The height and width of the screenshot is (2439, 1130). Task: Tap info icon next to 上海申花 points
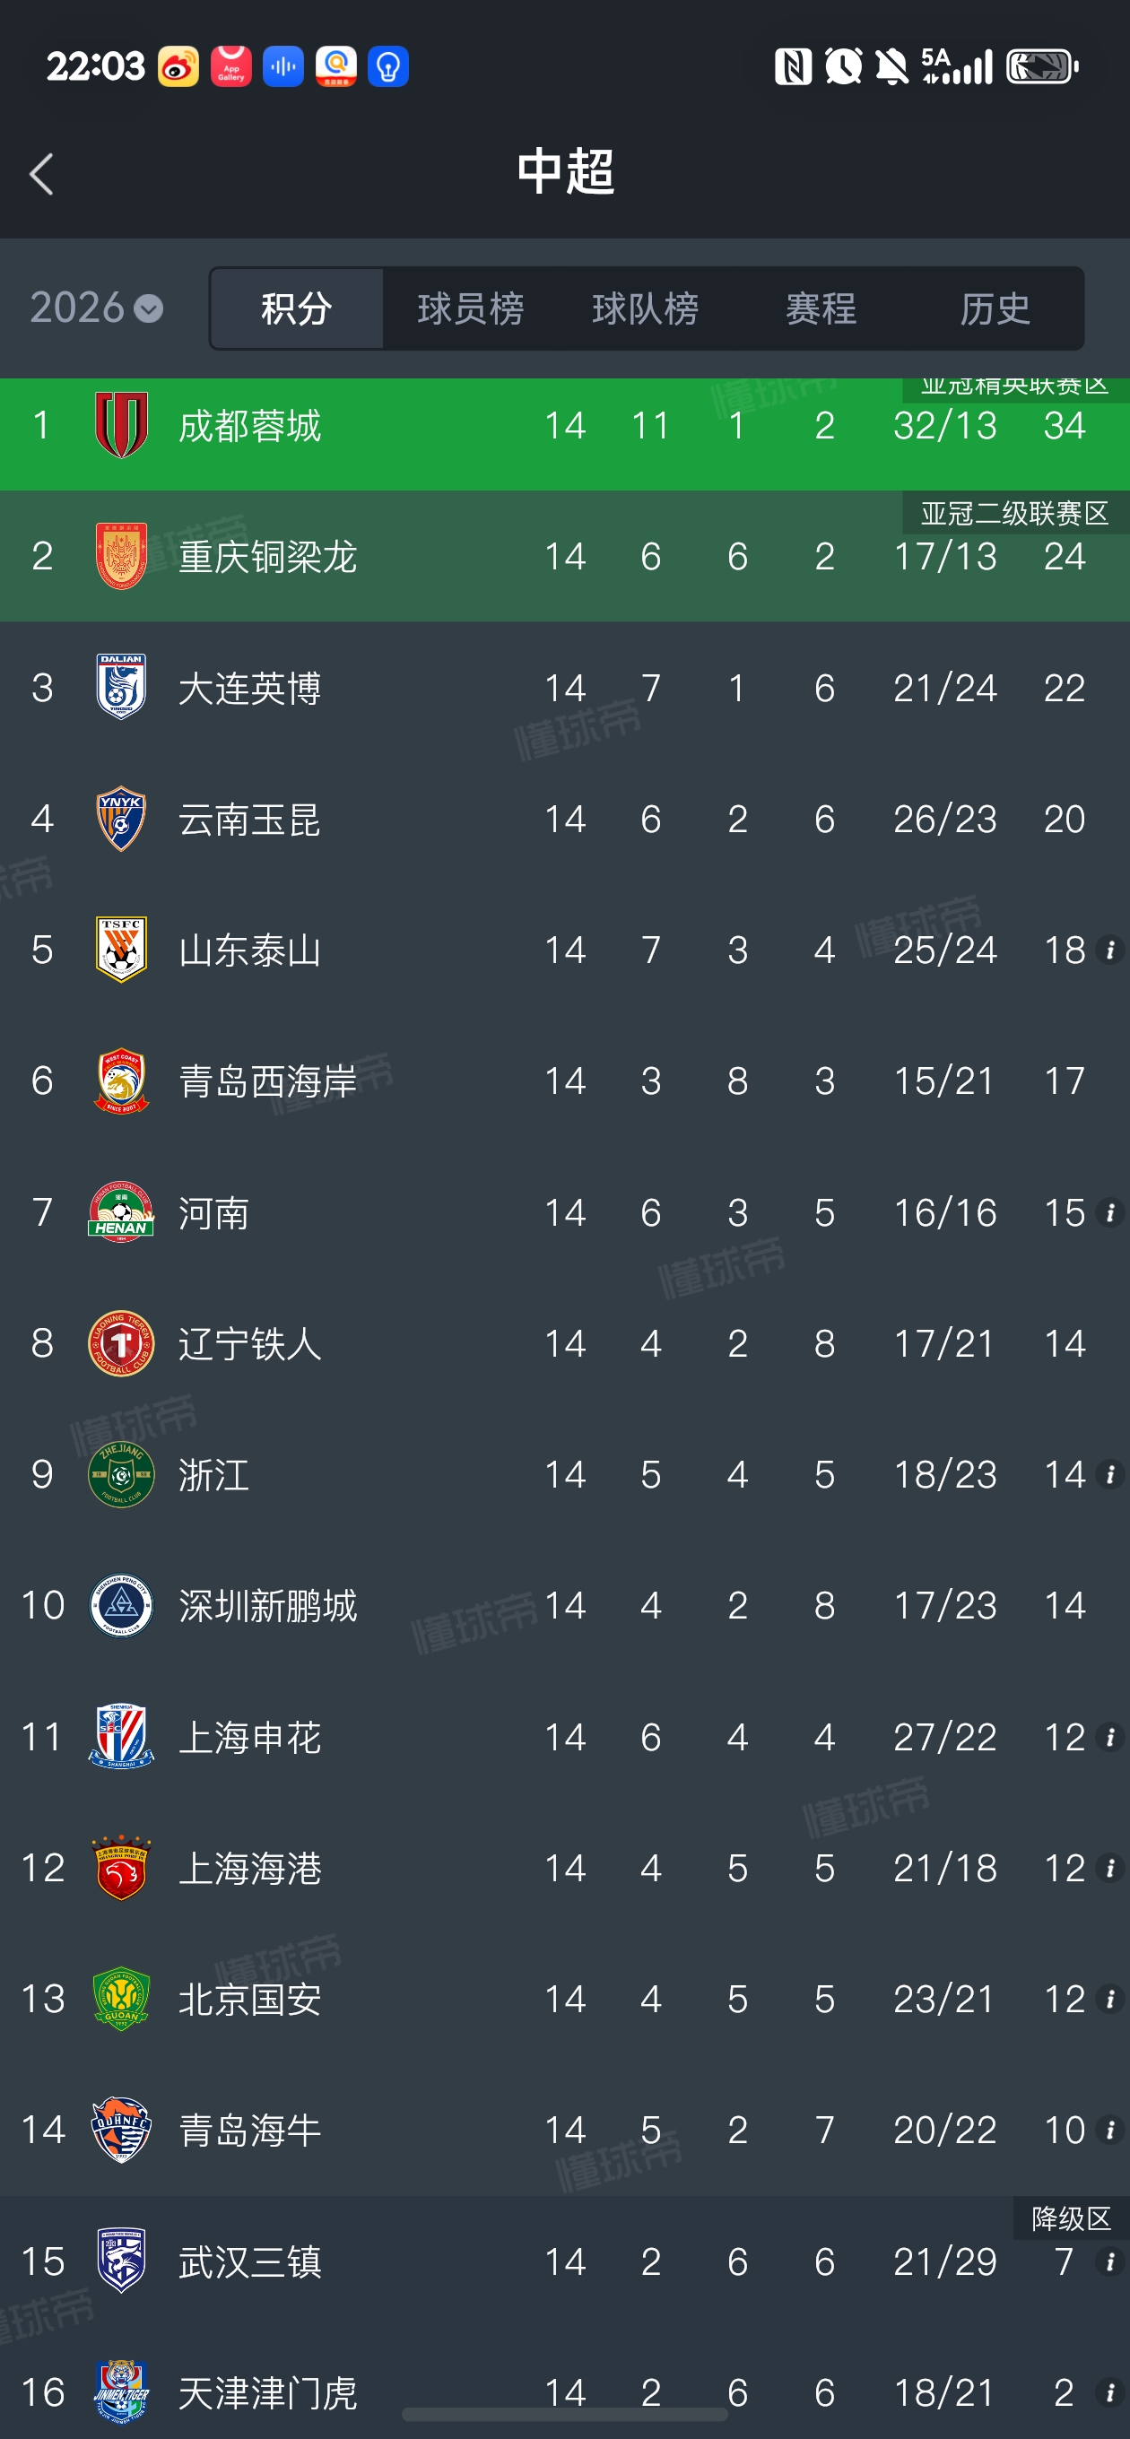point(1109,1737)
